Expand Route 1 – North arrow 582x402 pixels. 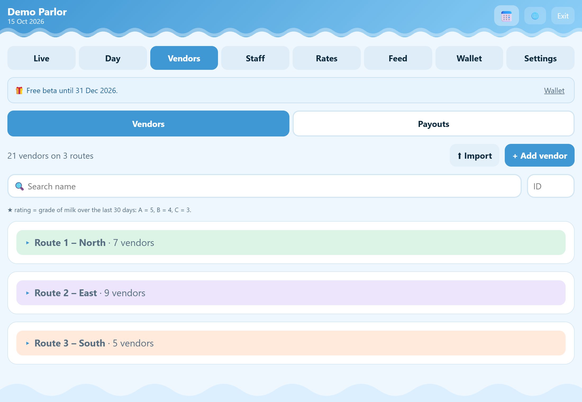(28, 243)
